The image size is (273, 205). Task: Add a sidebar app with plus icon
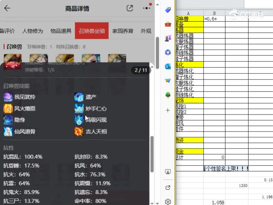coord(168,110)
